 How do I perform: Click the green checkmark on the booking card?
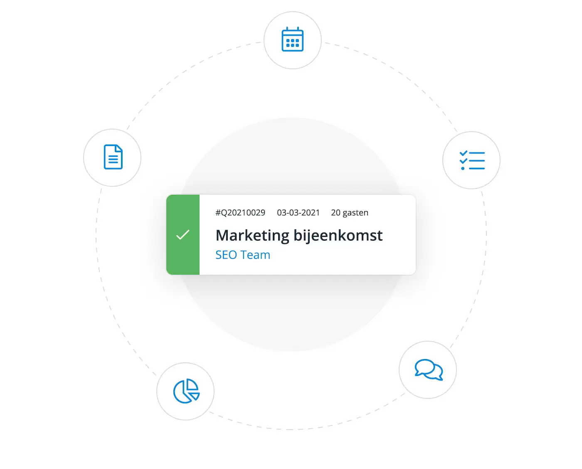[x=183, y=235]
